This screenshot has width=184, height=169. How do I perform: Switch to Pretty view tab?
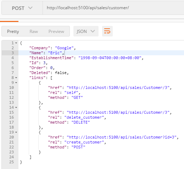[13, 32]
